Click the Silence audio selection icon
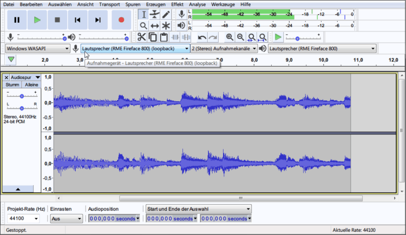406x235 pixels. pyautogui.click(x=186, y=37)
